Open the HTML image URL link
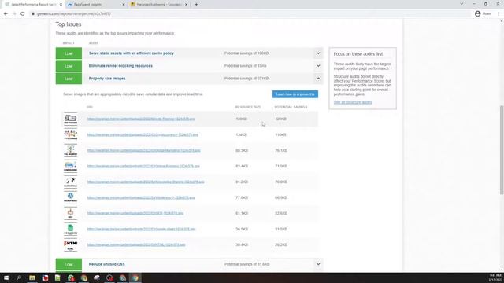This screenshot has height=283, width=504. point(136,244)
